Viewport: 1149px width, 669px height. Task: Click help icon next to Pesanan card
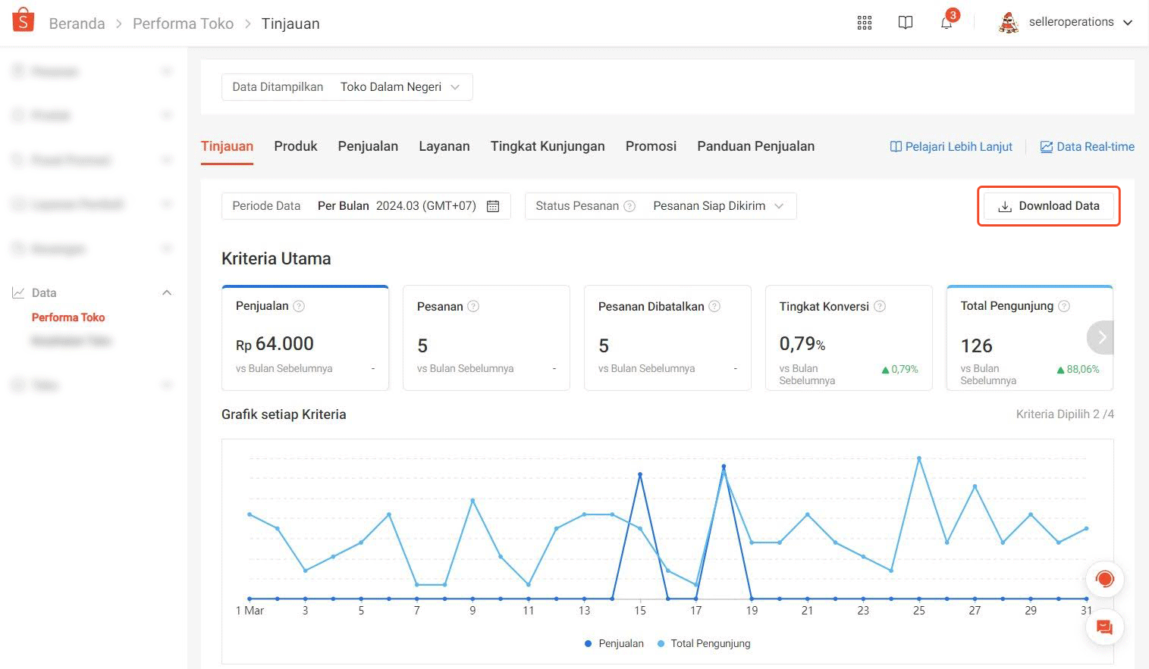[x=473, y=306]
